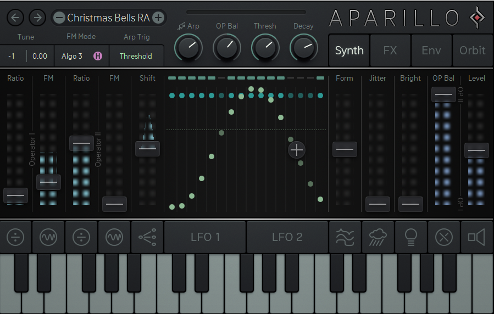The image size is (494, 314).
Task: Click the round plus cursor in arp grid
Action: 297,150
